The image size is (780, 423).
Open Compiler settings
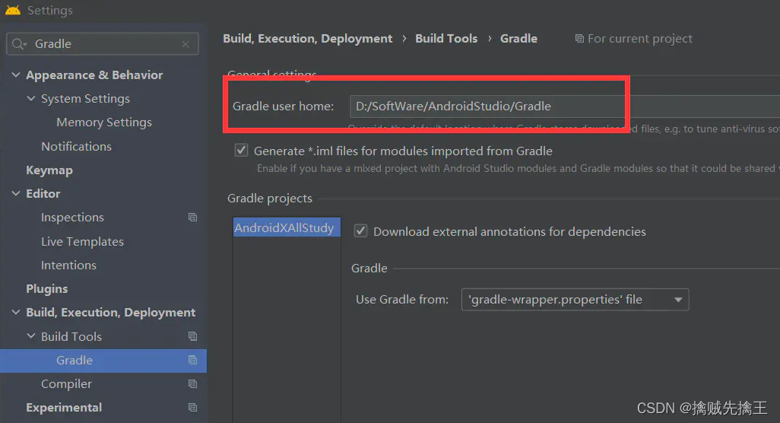66,383
